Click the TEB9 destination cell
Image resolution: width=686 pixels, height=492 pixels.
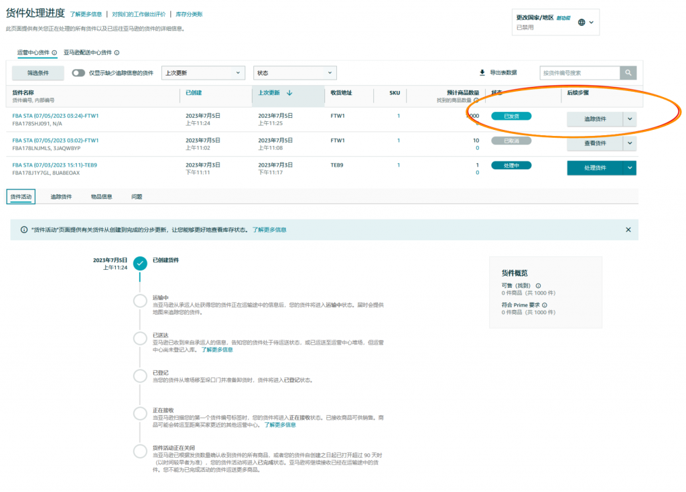point(337,165)
